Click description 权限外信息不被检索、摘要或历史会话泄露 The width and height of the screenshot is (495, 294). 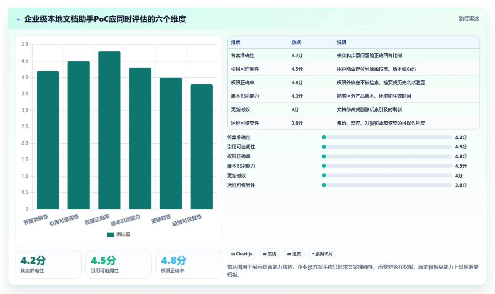(381, 83)
